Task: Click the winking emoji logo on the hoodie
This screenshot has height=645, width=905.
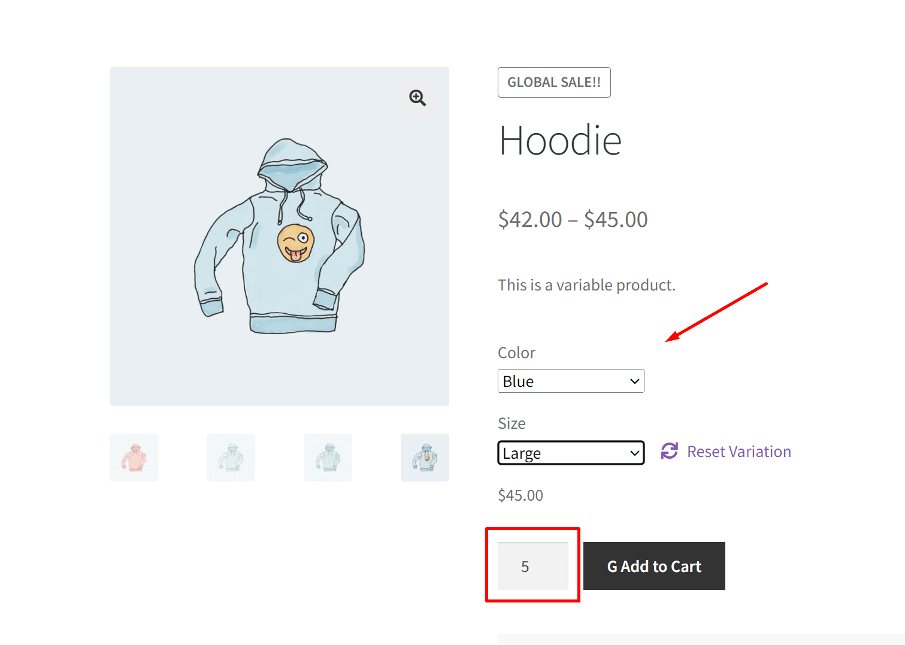Action: pos(296,243)
